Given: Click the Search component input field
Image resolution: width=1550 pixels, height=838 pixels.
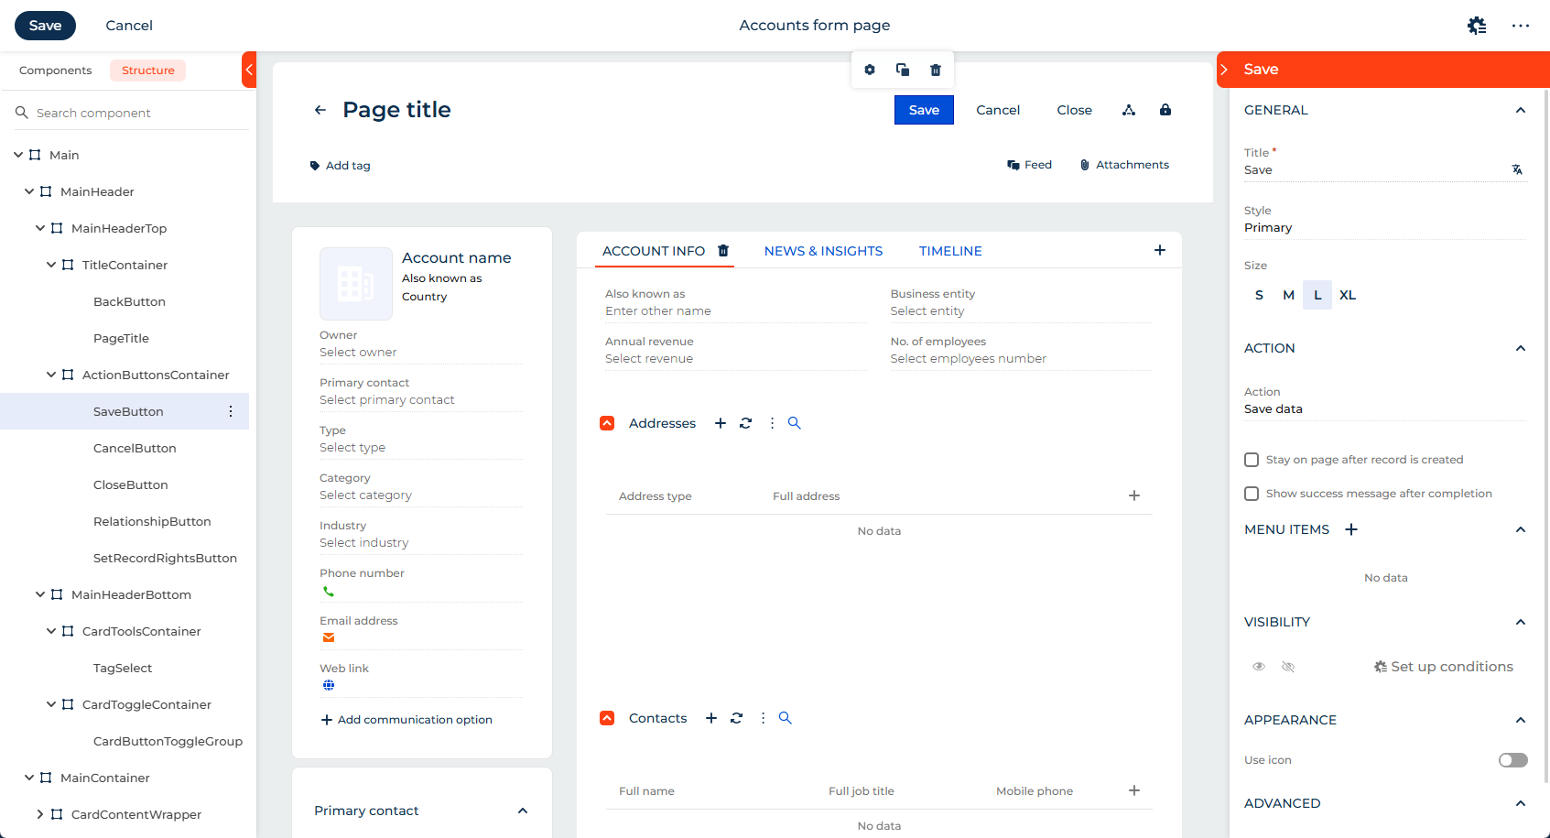Looking at the screenshot, I should [137, 113].
